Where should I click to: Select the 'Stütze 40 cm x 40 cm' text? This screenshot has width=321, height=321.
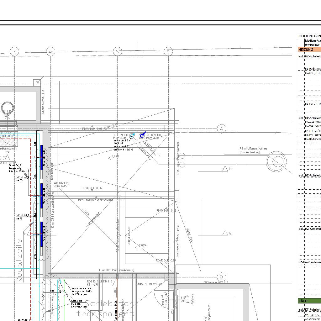(x=150, y=284)
